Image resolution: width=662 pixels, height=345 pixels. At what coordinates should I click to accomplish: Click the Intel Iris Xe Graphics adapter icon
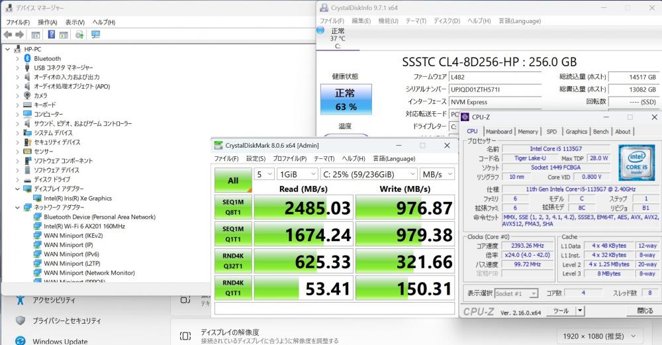pos(37,198)
